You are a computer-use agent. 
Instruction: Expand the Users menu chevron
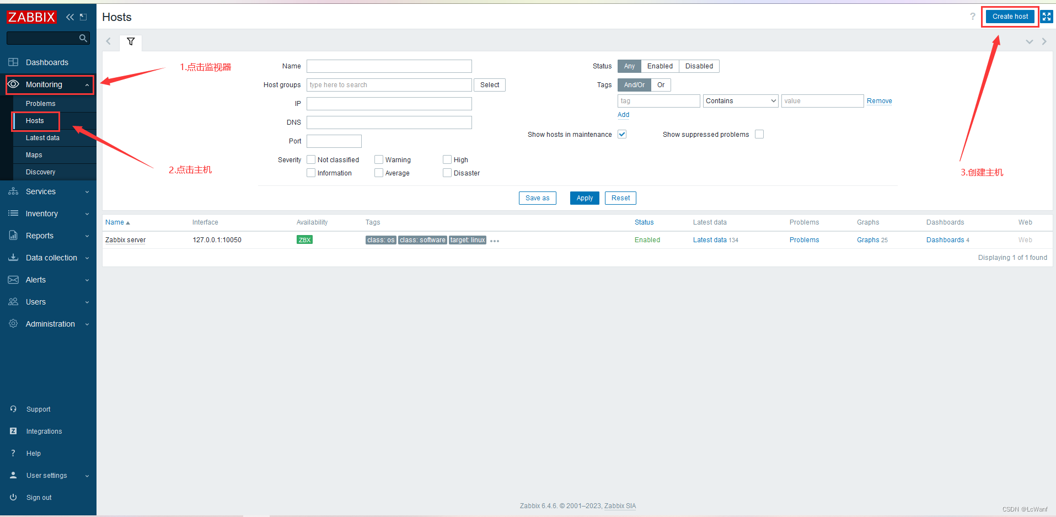pos(87,302)
